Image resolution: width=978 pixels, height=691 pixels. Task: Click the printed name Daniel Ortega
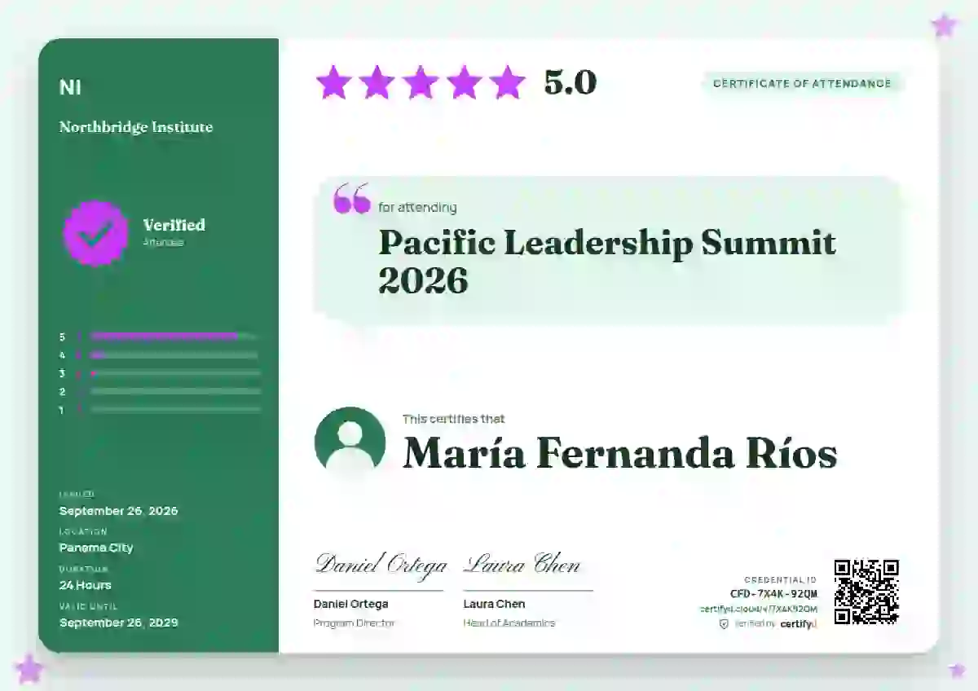coord(351,604)
